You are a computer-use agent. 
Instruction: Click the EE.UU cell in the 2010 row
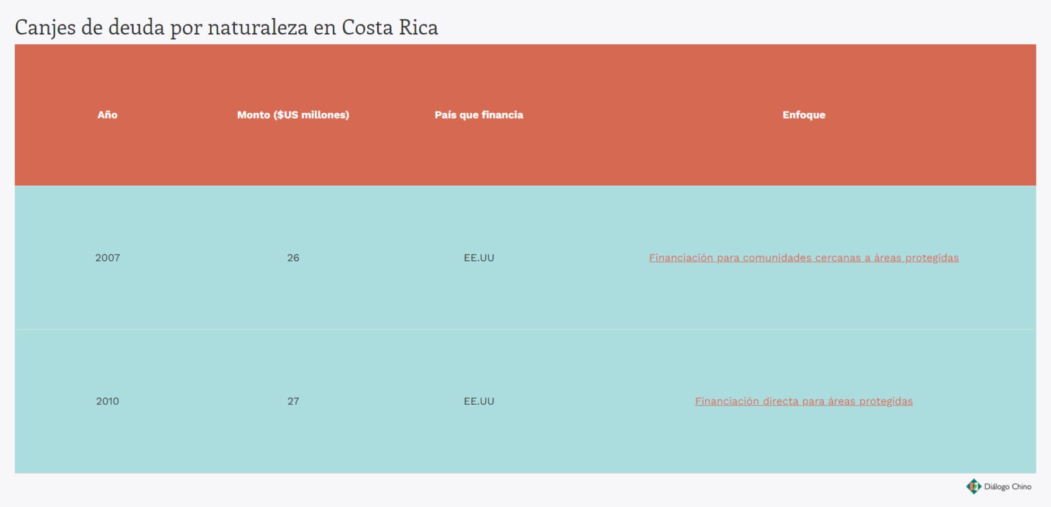(479, 401)
